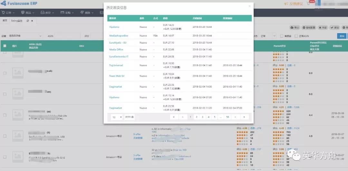Viewport: 348px width, 171px height.
Task: Click the blue 查询 search button
Action: 342,36
